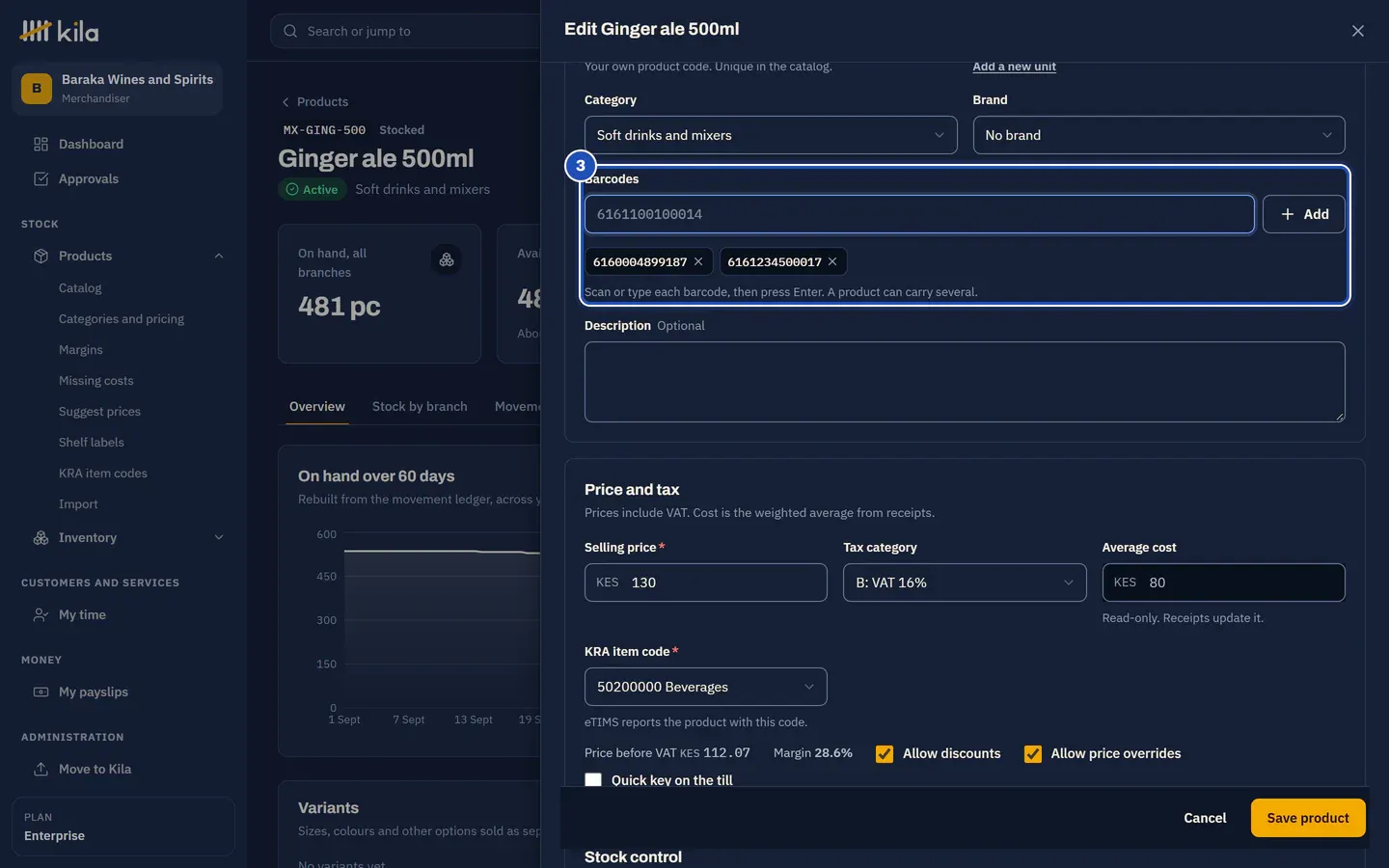Open Shelf labels in the sidebar

point(92,442)
